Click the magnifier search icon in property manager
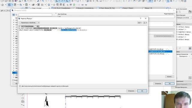Viewport: 192px width, 108px height. coord(16,15)
